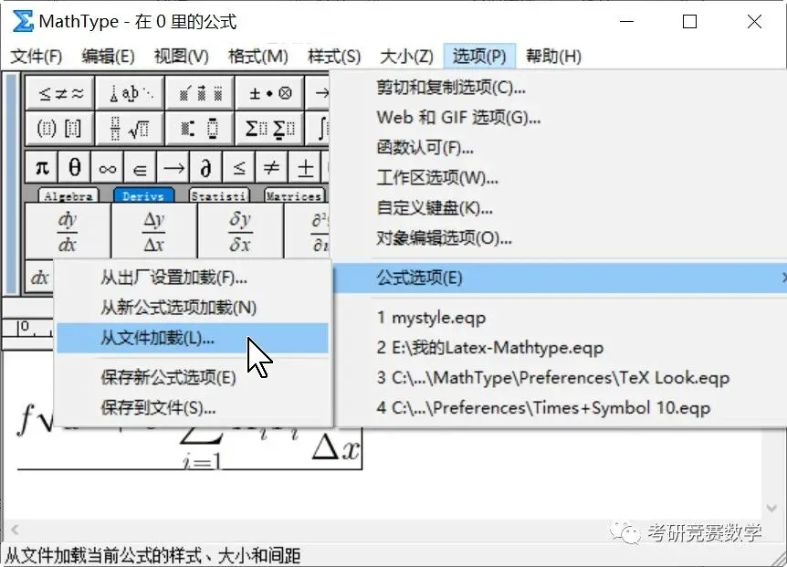
Task: Click the vertical scrollbar down arrow
Action: click(772, 509)
